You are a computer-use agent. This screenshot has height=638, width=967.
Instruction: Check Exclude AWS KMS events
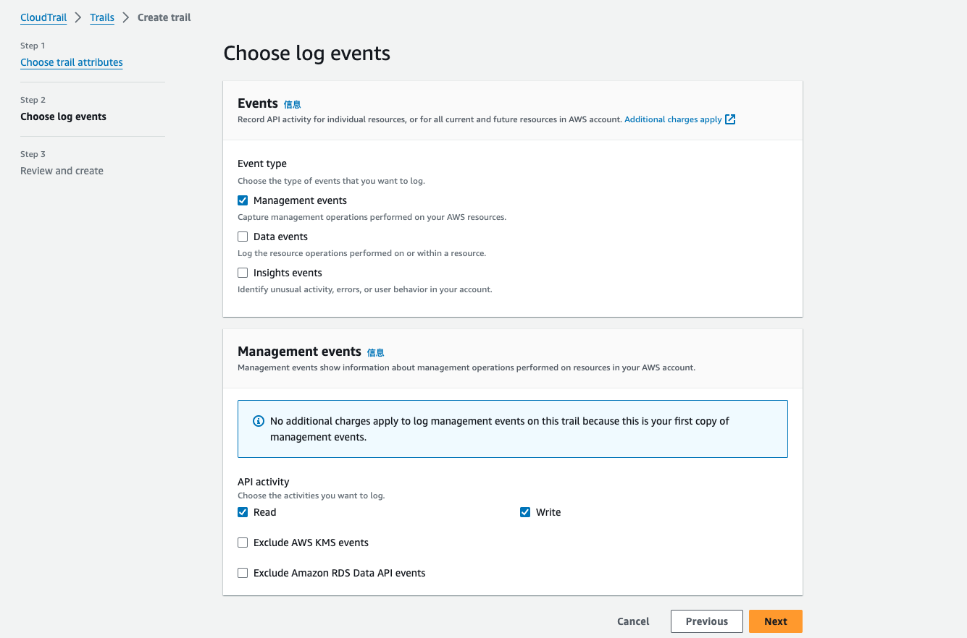[x=243, y=543]
